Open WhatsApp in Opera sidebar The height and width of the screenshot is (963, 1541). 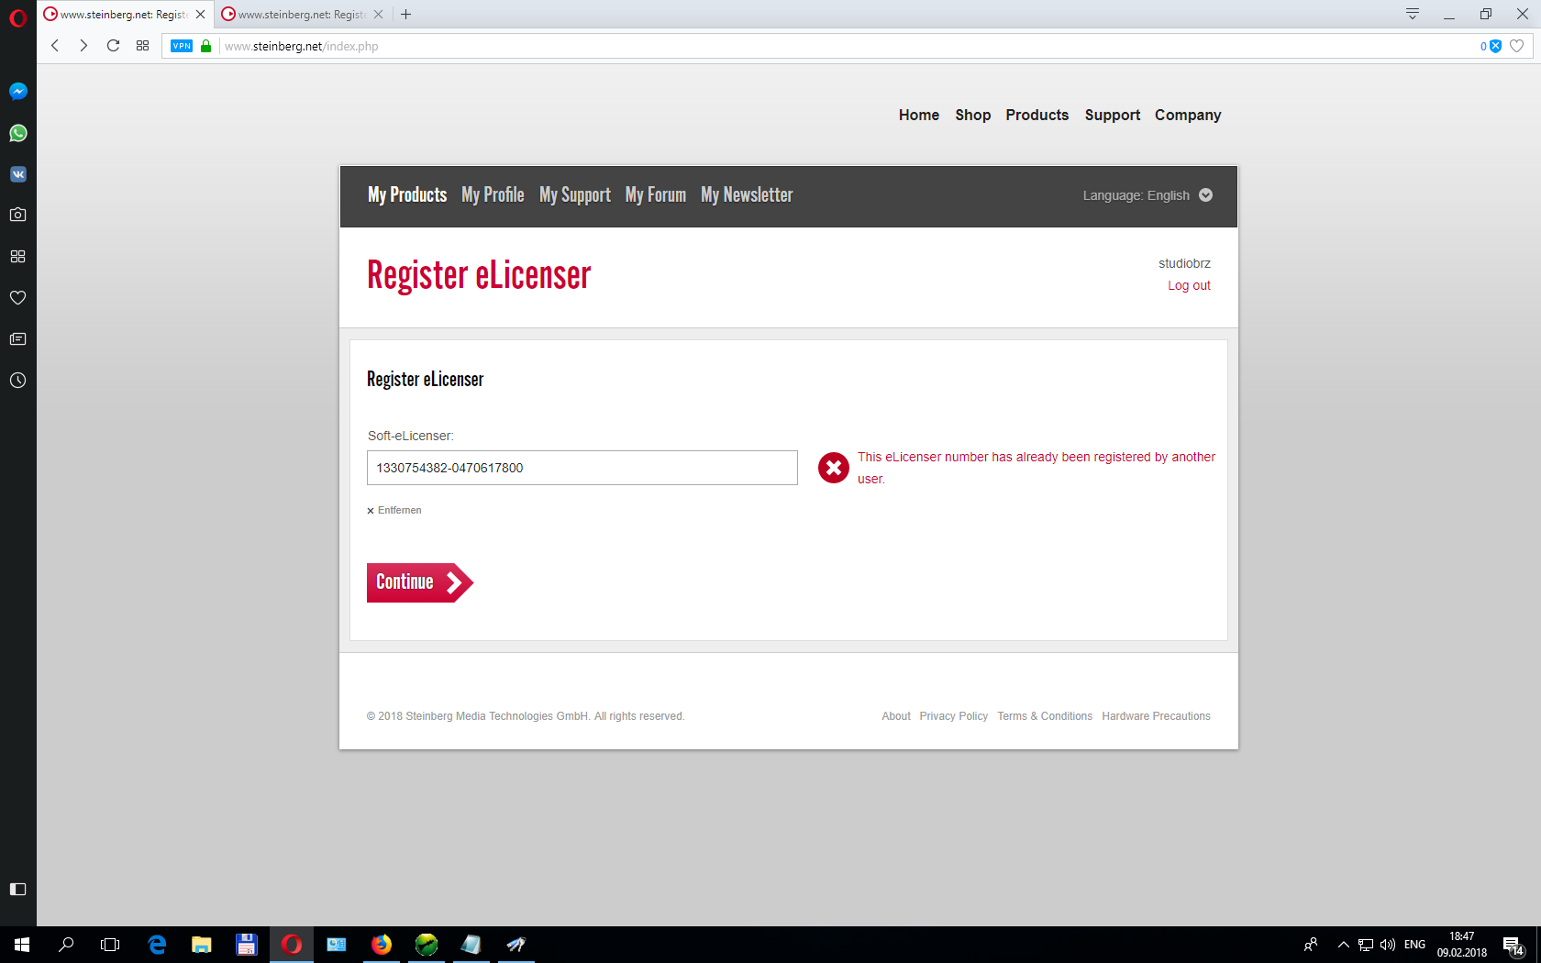click(17, 133)
